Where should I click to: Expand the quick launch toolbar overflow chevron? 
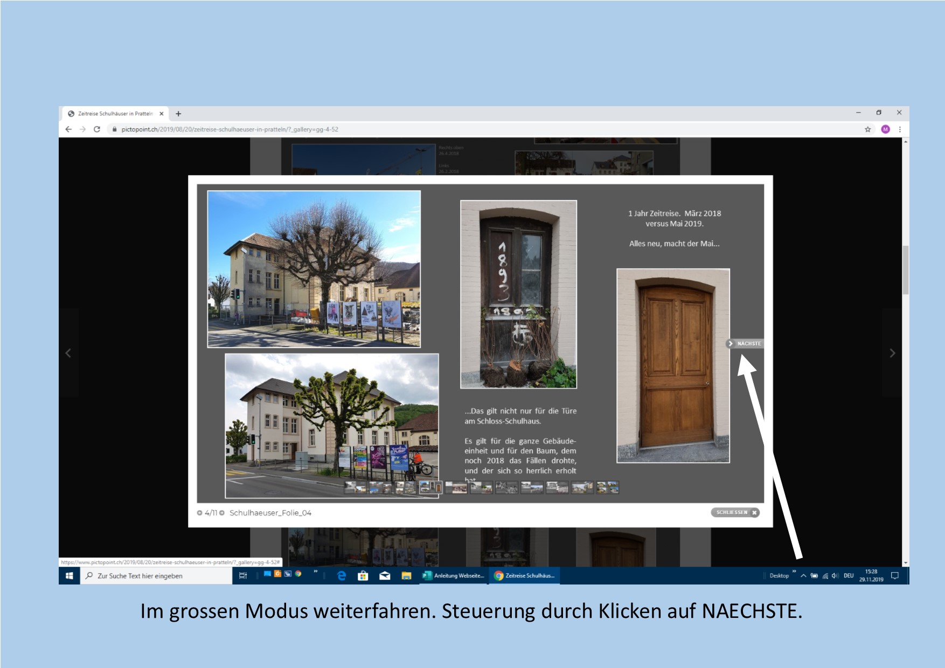point(316,572)
